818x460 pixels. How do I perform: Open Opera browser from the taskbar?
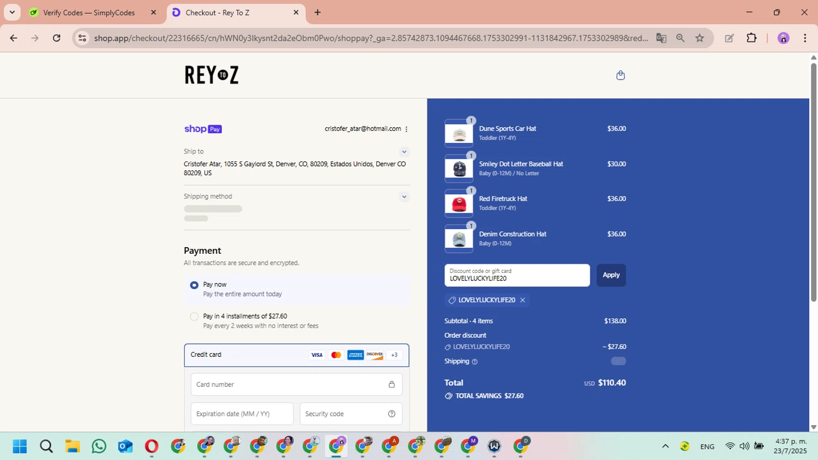click(152, 446)
